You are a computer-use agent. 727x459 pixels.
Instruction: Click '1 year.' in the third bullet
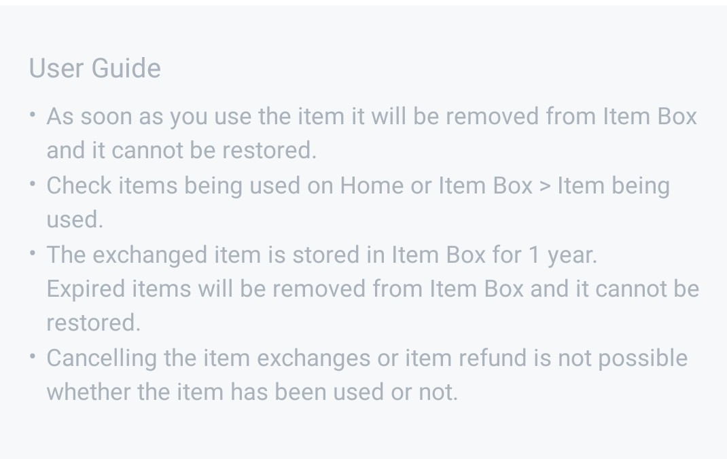point(563,255)
